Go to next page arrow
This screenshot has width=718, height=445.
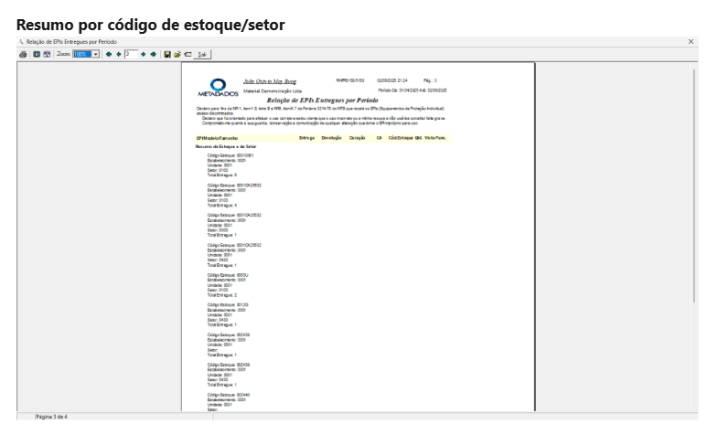(x=144, y=55)
